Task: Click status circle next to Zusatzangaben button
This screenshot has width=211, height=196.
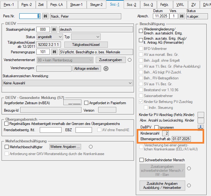Action: pyautogui.click(x=130, y=60)
